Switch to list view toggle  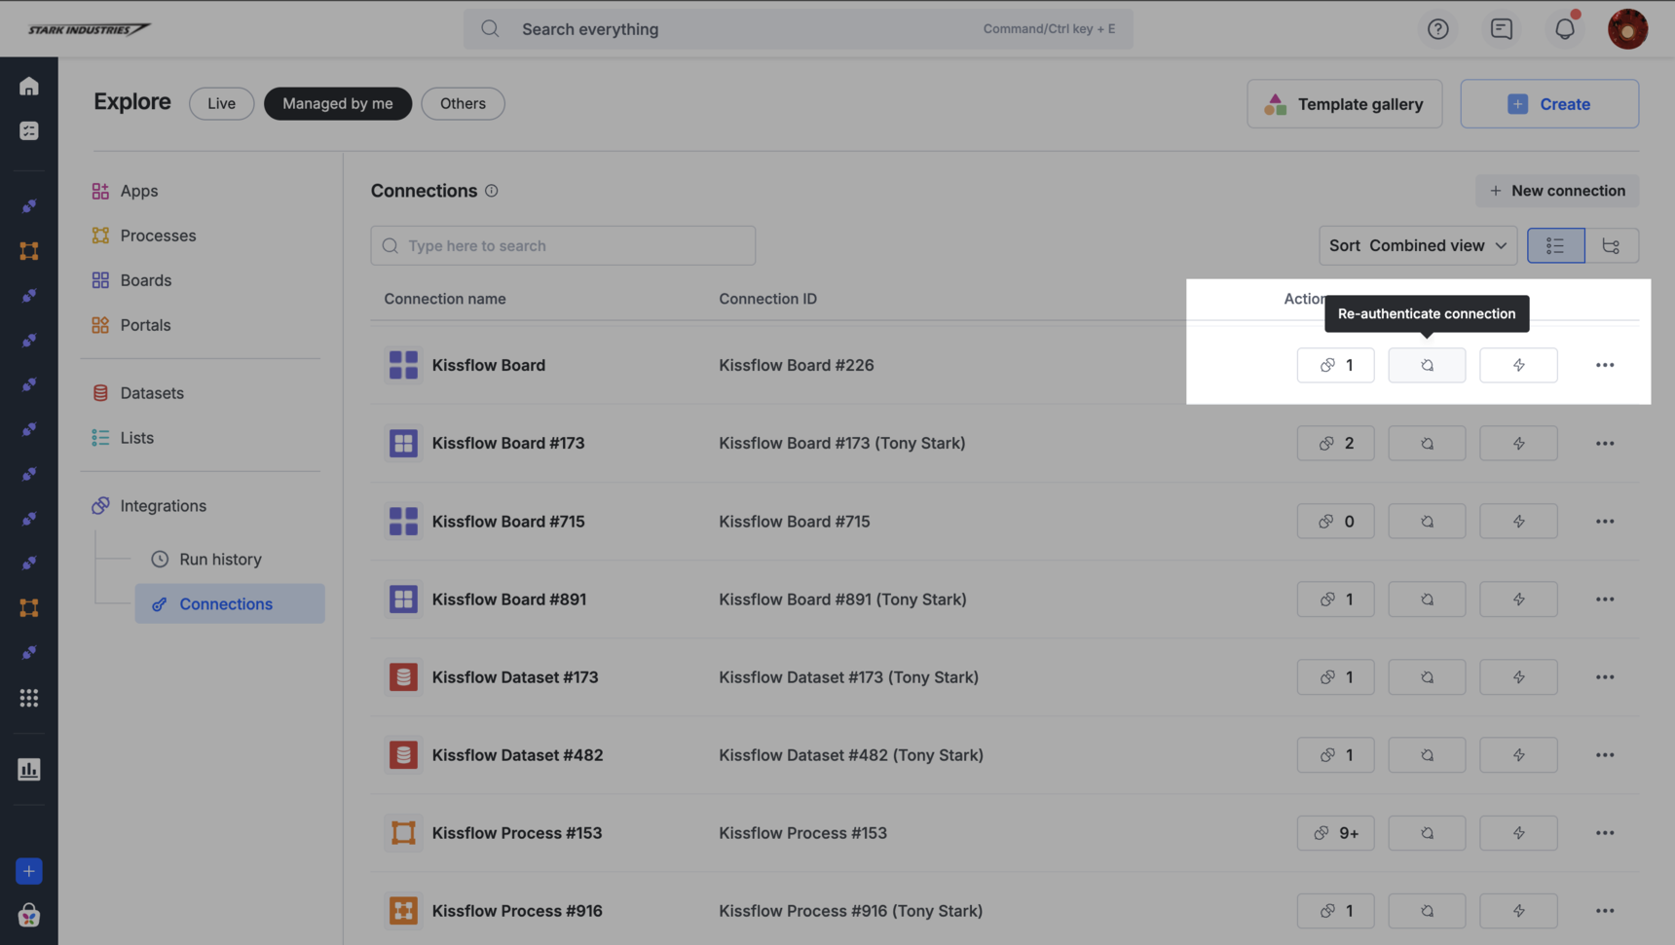click(x=1555, y=245)
